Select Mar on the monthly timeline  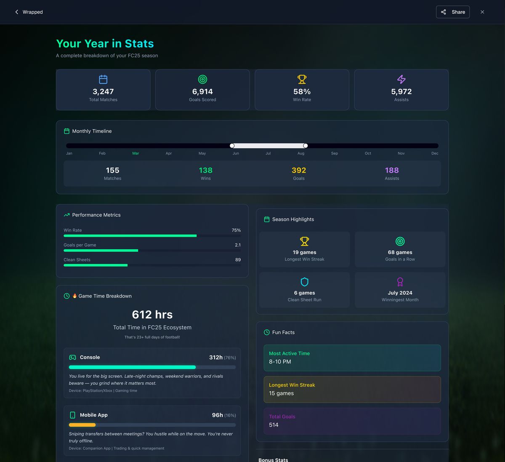pyautogui.click(x=136, y=153)
